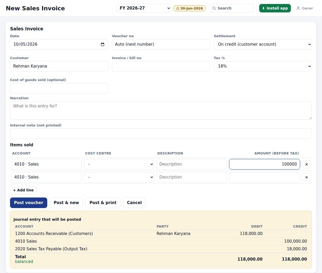Click the balanced status text

pyautogui.click(x=24, y=262)
